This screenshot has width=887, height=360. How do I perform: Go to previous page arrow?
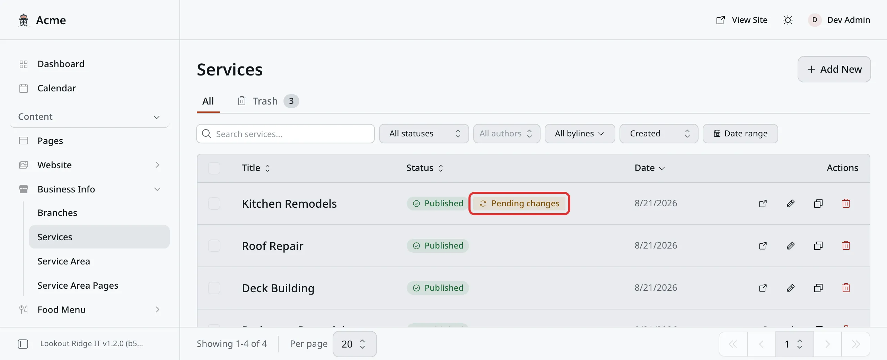pyautogui.click(x=762, y=344)
